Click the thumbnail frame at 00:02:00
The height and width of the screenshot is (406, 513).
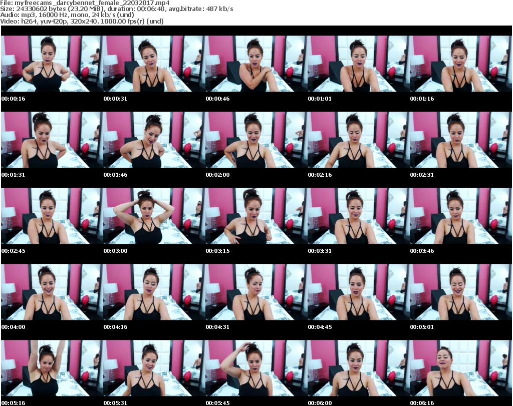coord(256,140)
